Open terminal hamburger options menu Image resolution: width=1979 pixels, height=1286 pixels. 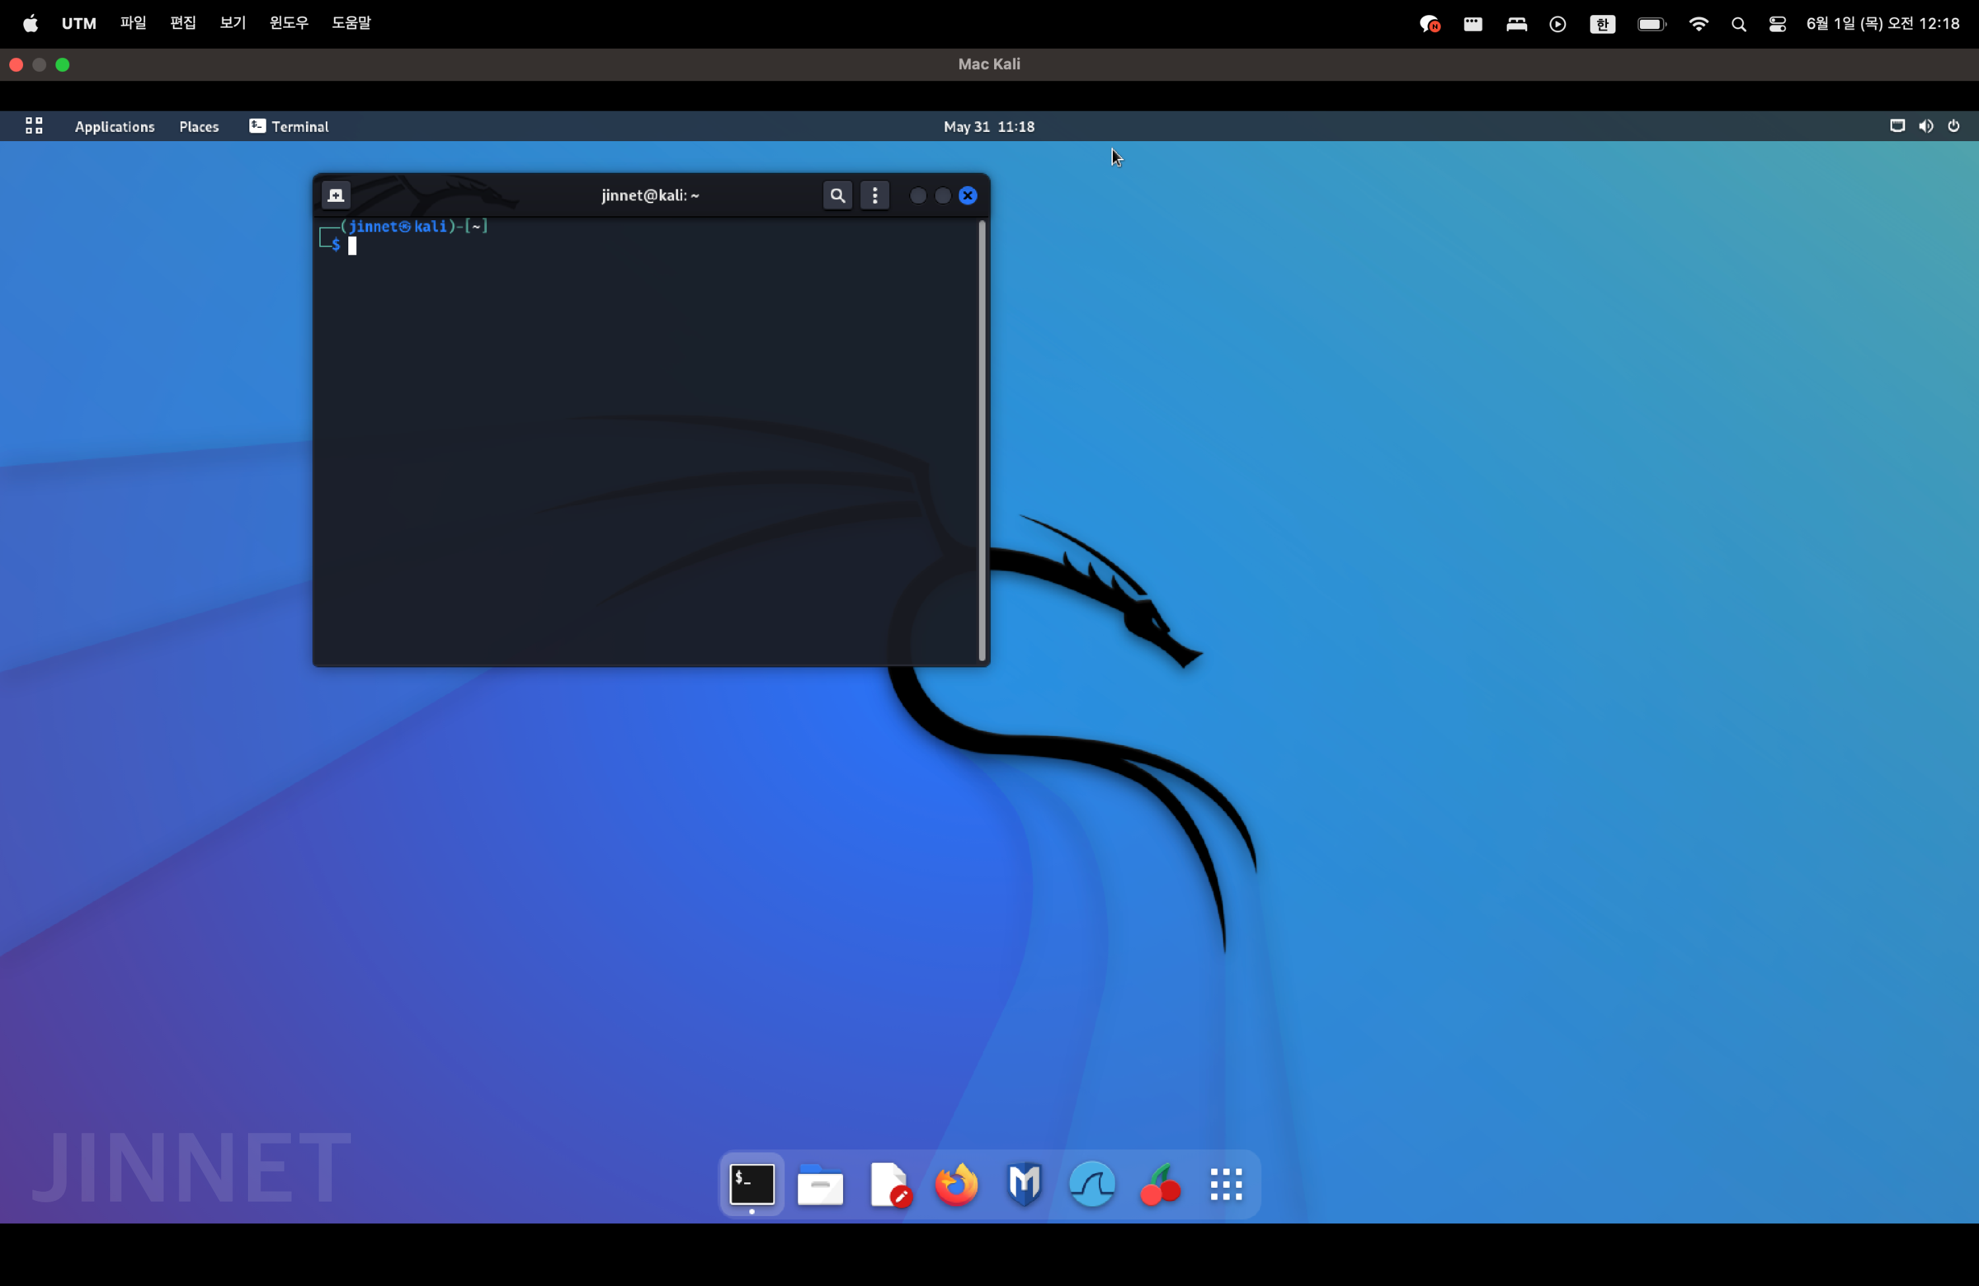coord(875,195)
